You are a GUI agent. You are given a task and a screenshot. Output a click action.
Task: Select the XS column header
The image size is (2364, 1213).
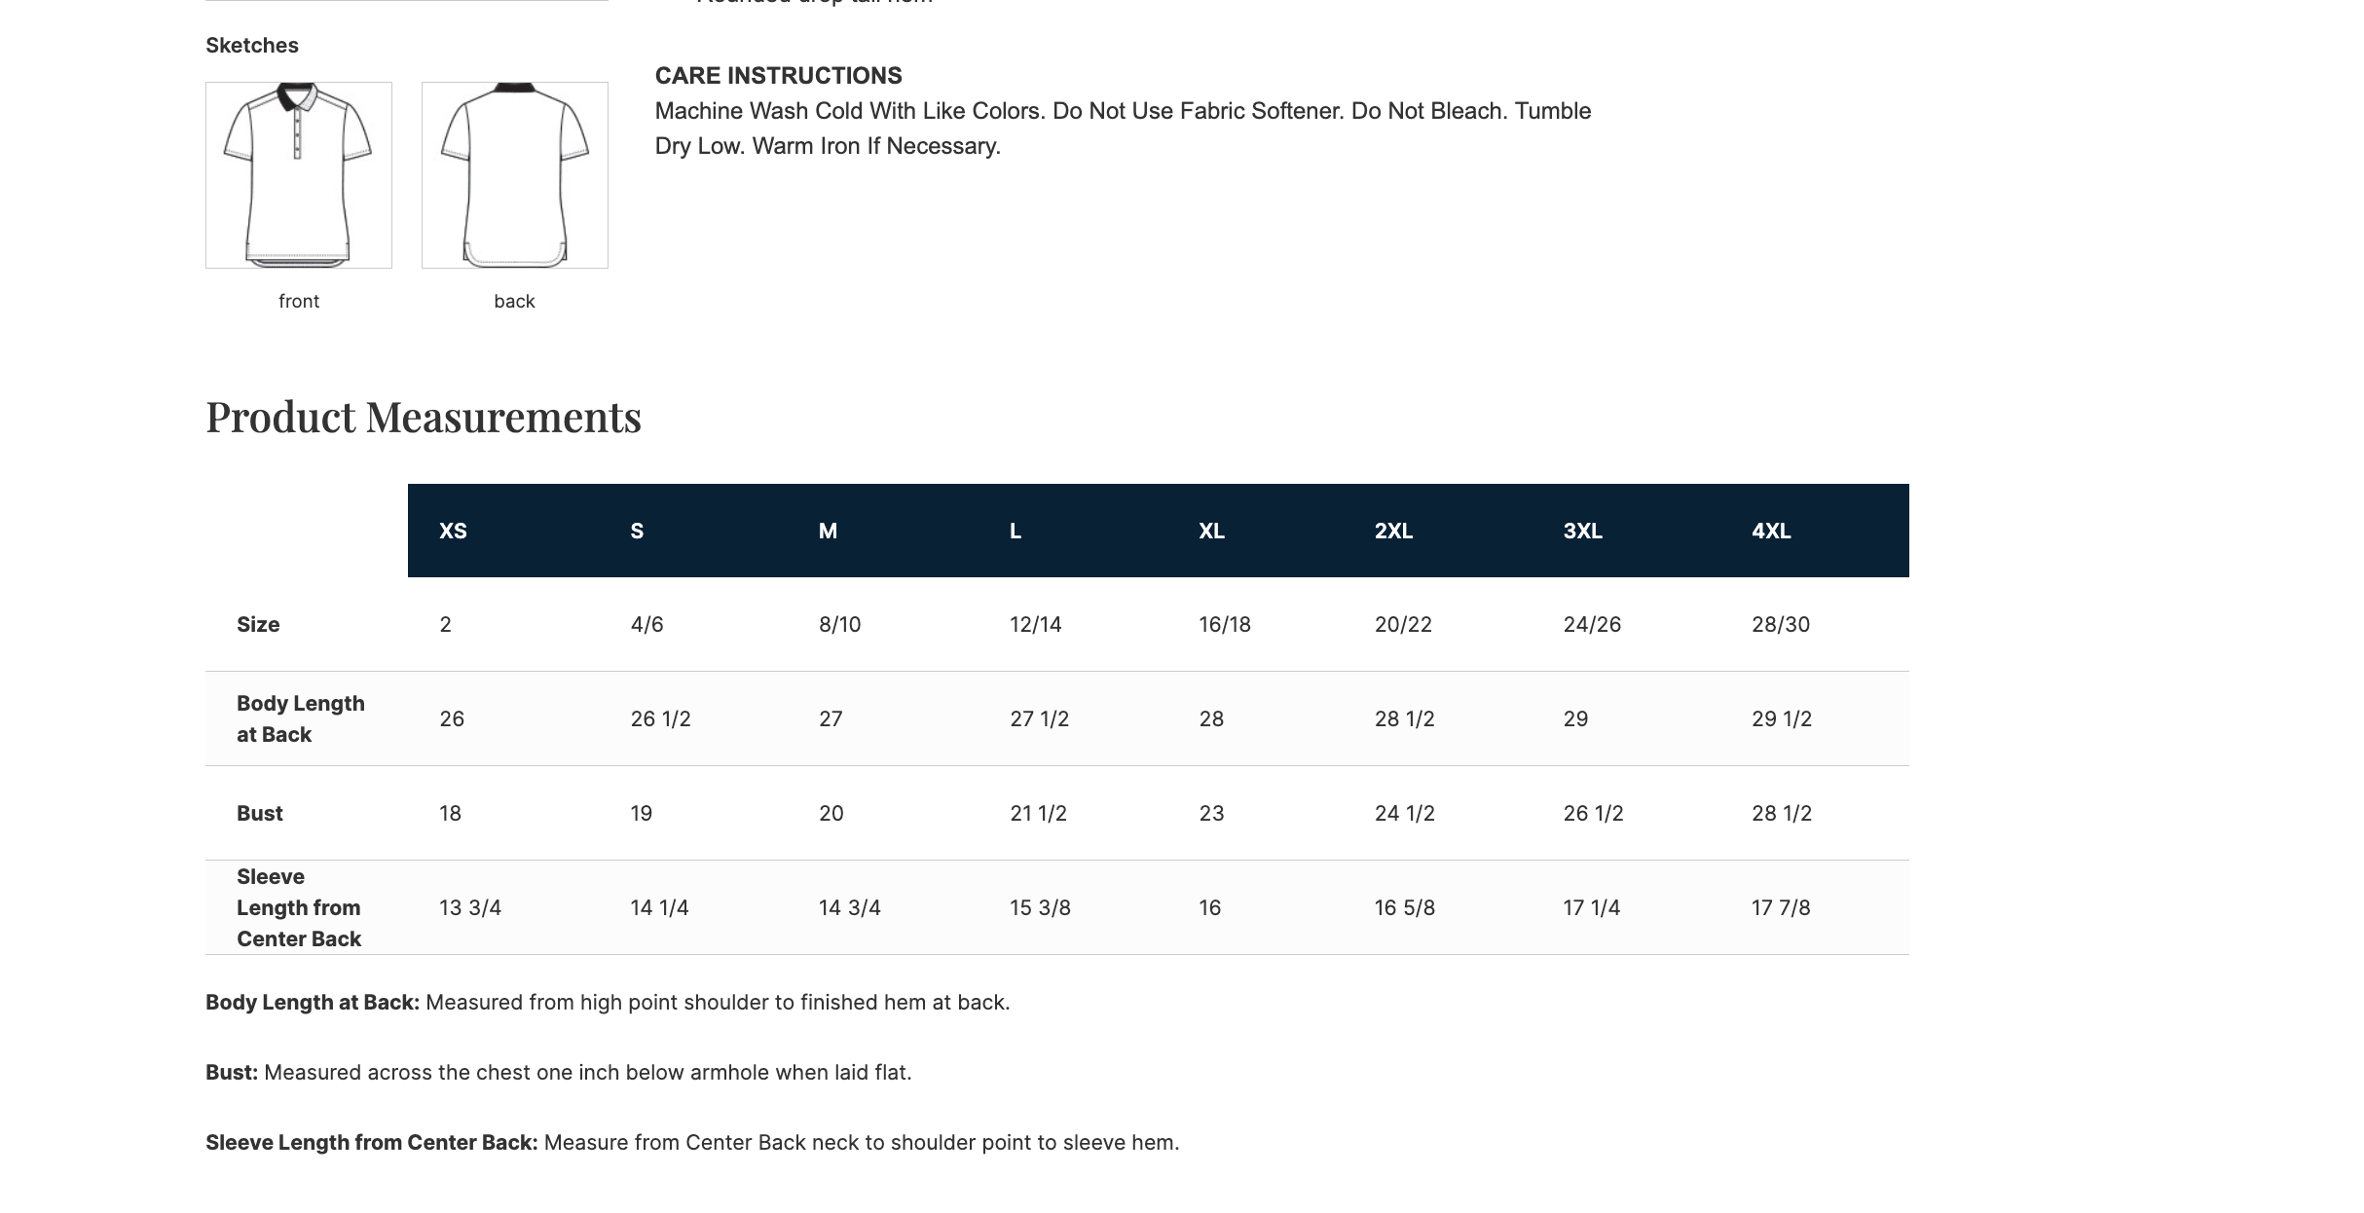click(x=453, y=532)
